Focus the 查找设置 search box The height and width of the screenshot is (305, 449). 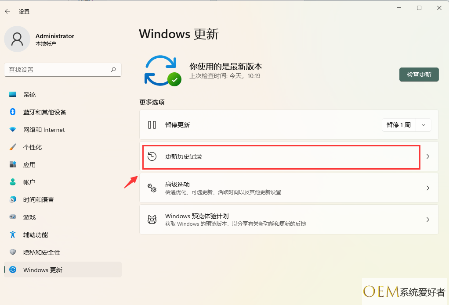point(57,69)
